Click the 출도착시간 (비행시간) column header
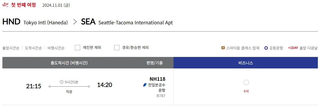Image resolution: width=324 pixels, height=108 pixels. point(69,63)
